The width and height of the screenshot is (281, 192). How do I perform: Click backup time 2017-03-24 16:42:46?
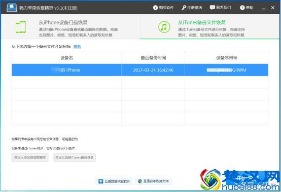point(153,70)
